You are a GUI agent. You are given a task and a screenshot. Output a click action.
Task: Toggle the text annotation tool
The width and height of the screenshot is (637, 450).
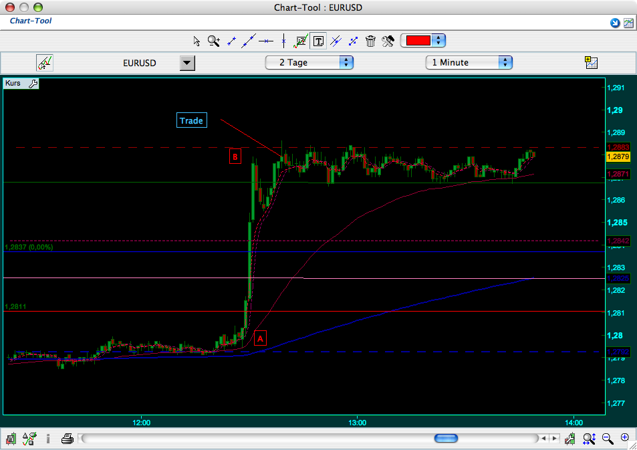click(318, 41)
